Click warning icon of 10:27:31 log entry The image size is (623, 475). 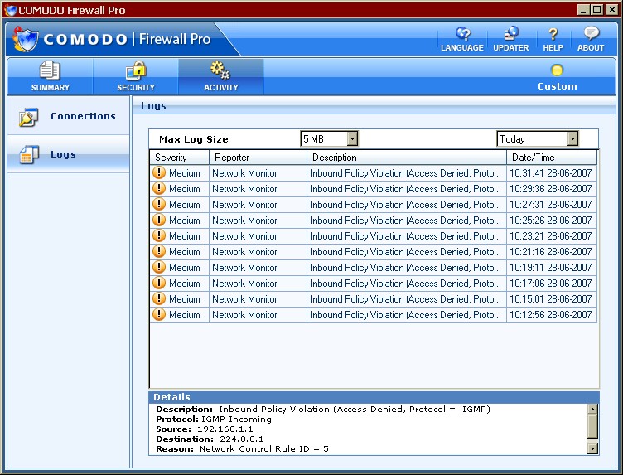[x=159, y=204]
